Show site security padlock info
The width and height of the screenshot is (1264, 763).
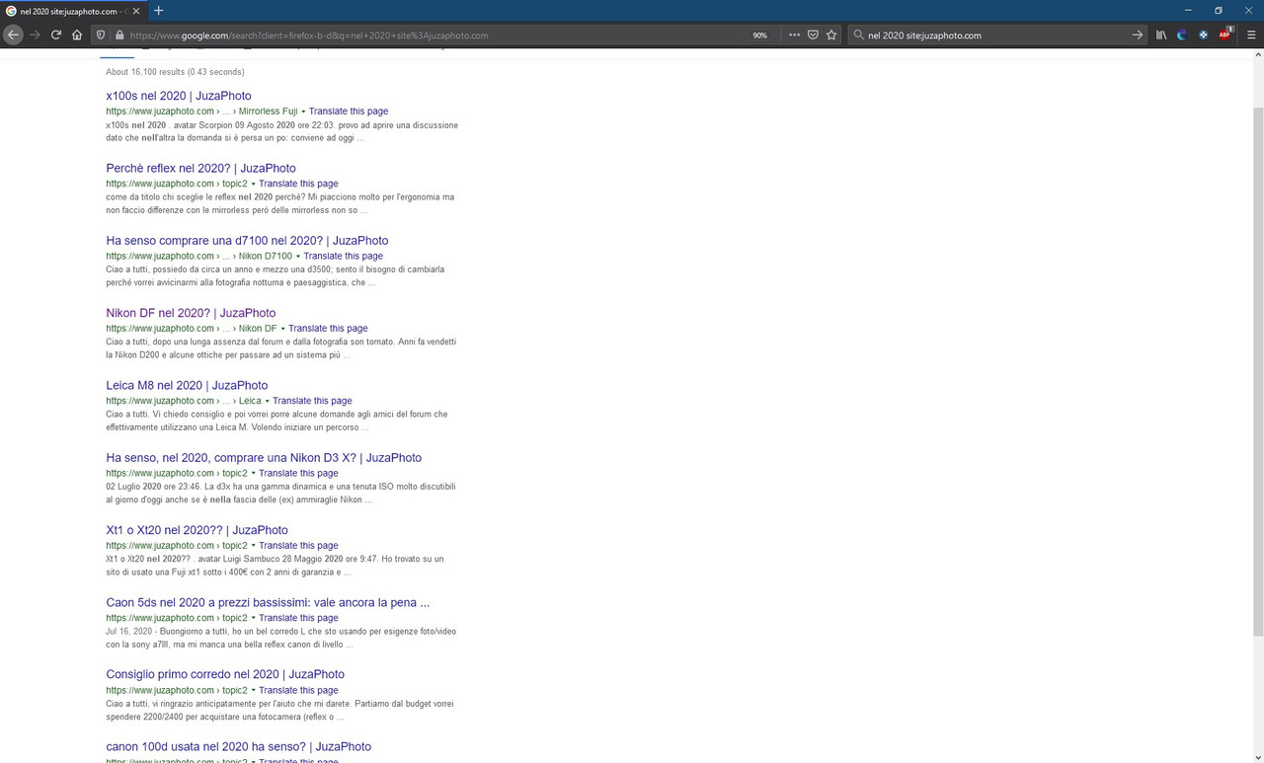[x=119, y=35]
